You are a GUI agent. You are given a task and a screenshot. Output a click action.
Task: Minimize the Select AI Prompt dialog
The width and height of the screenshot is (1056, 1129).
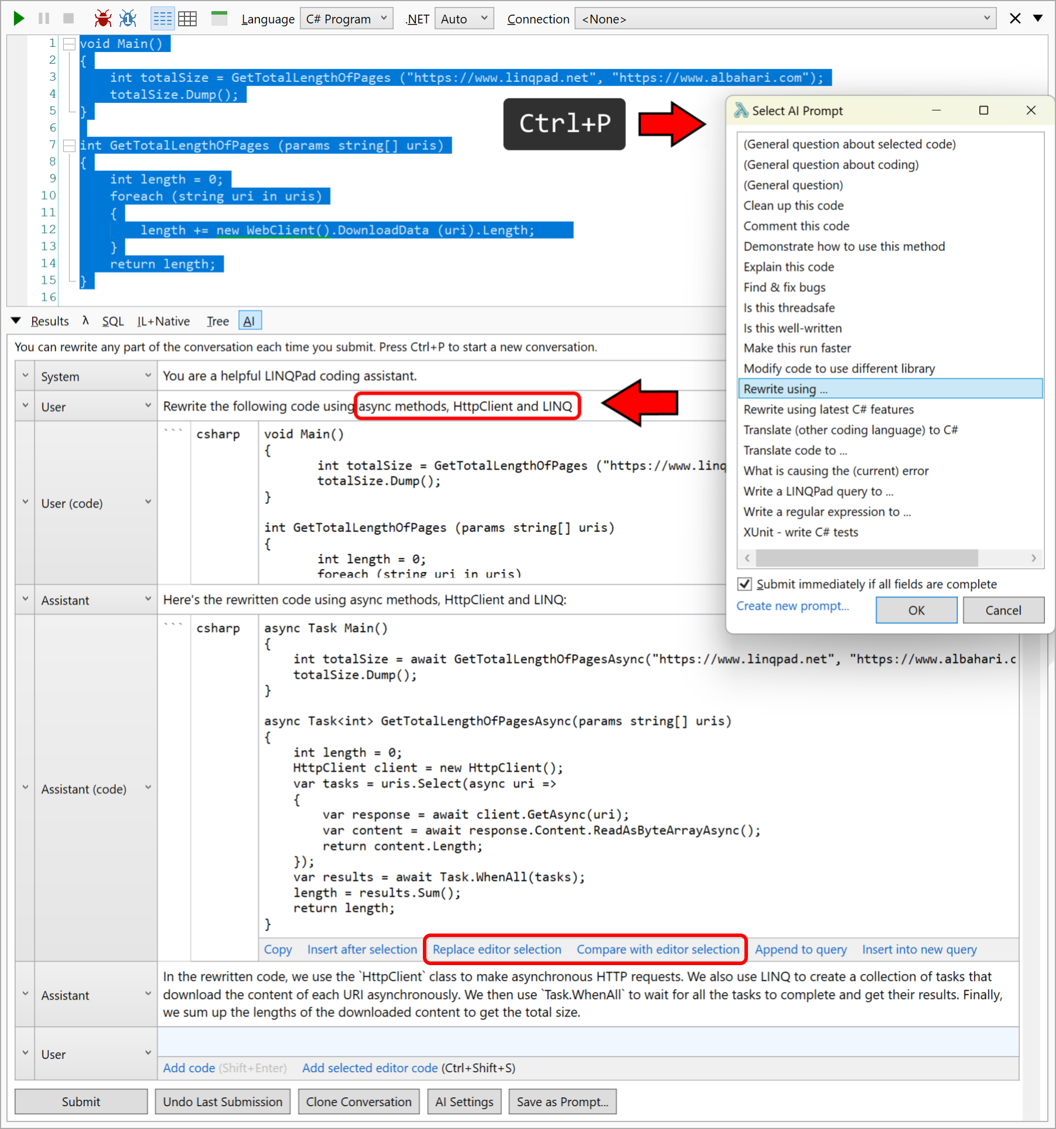[x=936, y=110]
